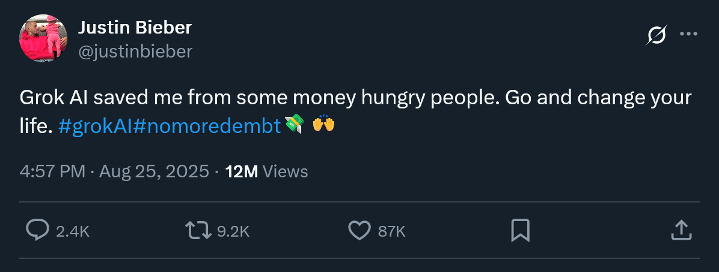Expand the three-dot More options menu
Viewport: 719px width, 272px height.
click(688, 35)
